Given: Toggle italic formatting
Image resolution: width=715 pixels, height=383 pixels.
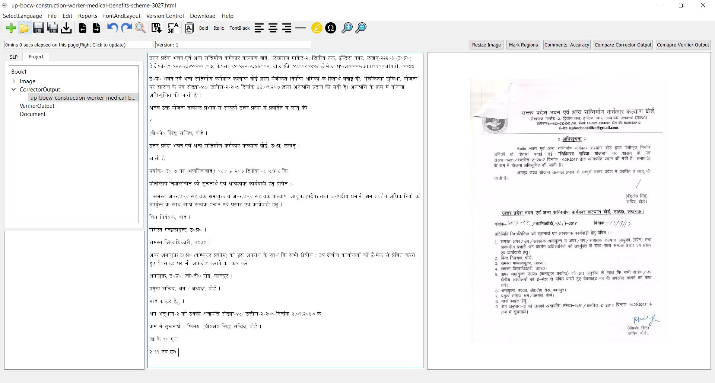Looking at the screenshot, I should [x=219, y=28].
